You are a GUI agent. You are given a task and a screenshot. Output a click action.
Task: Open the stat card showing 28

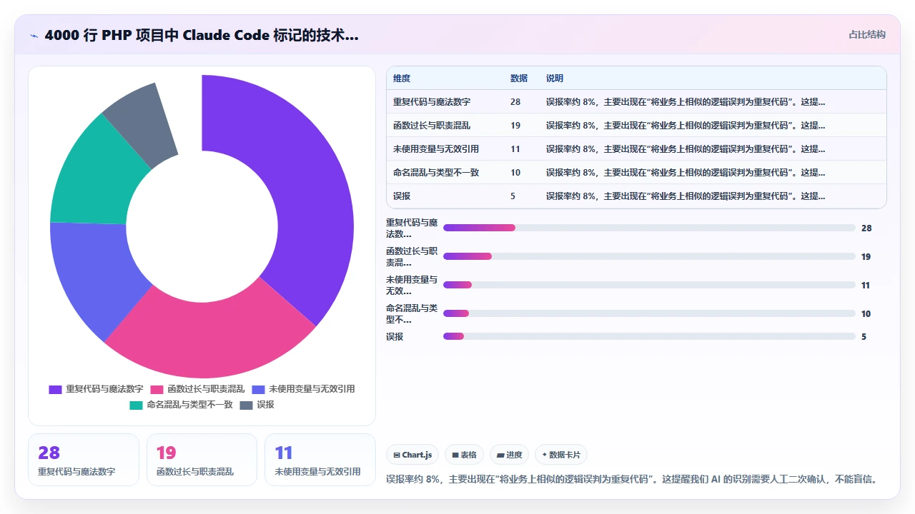84,460
